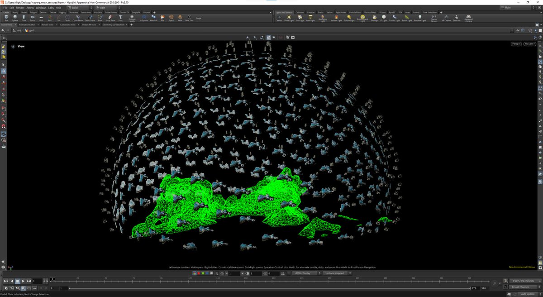Image resolution: width=543 pixels, height=297 pixels.
Task: Select the Grid shelf tool
Action: pos(41,18)
